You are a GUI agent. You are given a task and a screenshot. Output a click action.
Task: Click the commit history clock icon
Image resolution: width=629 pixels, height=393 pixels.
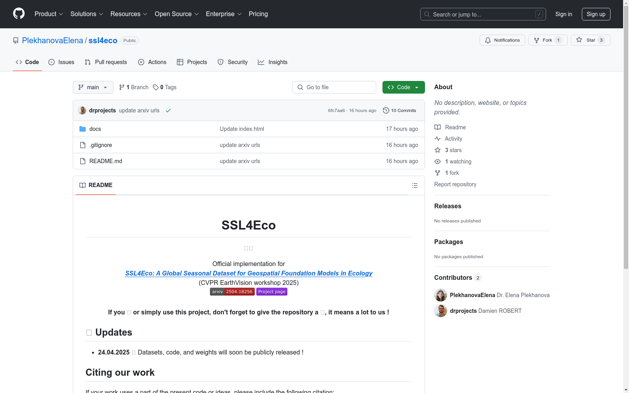click(386, 110)
